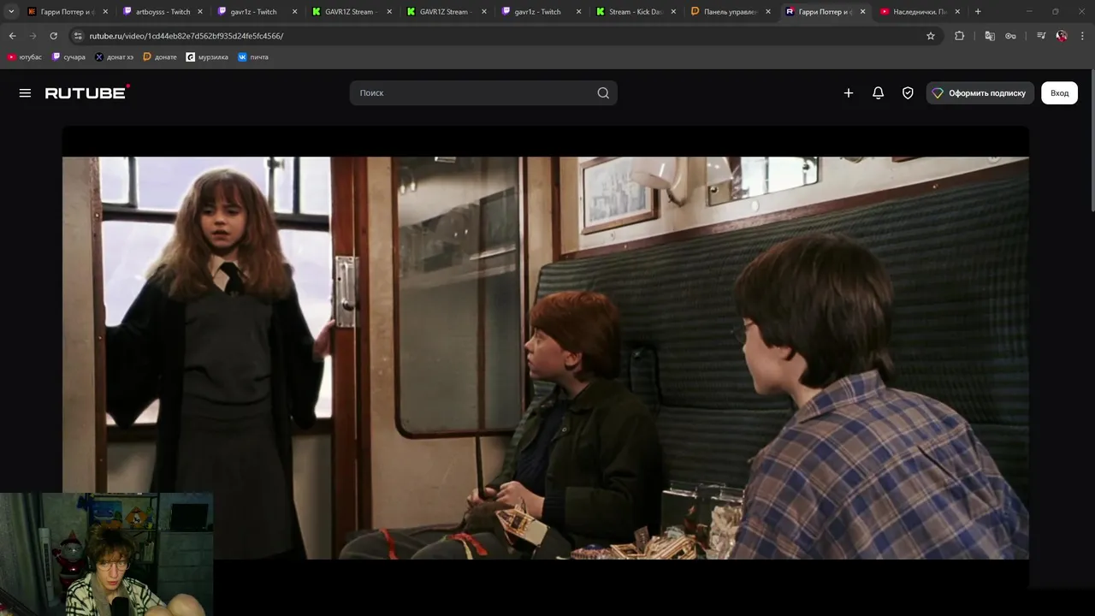Image resolution: width=1095 pixels, height=616 pixels.
Task: Close the Панель управления tab
Action: tap(768, 12)
